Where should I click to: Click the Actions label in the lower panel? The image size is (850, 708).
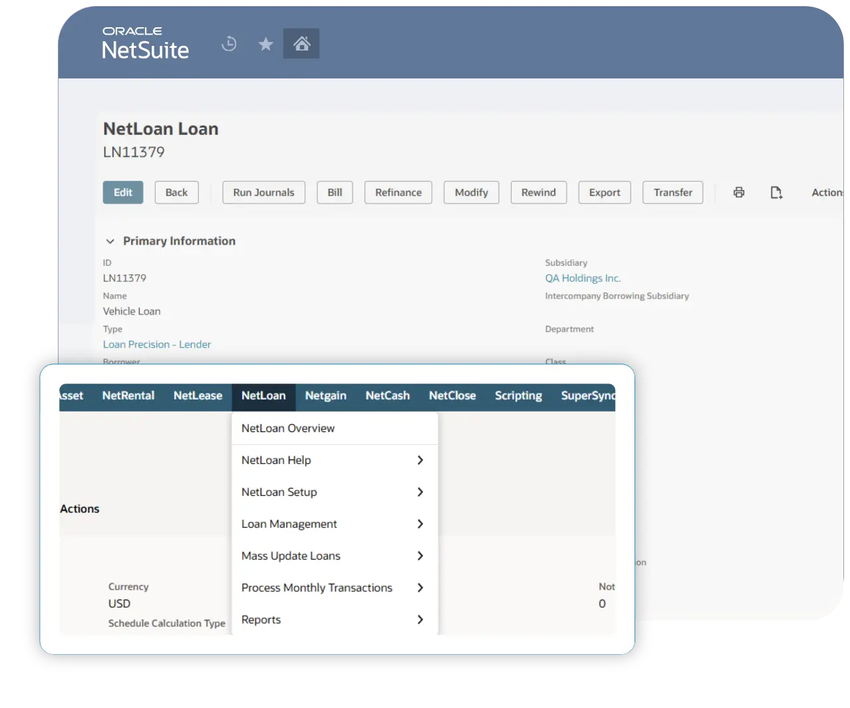pos(80,509)
